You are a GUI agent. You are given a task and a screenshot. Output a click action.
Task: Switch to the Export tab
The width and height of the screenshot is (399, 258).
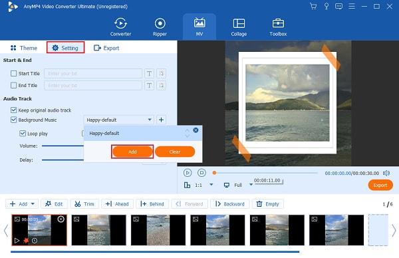106,48
